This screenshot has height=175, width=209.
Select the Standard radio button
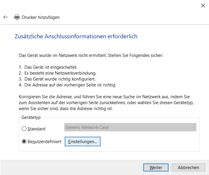click(x=24, y=129)
